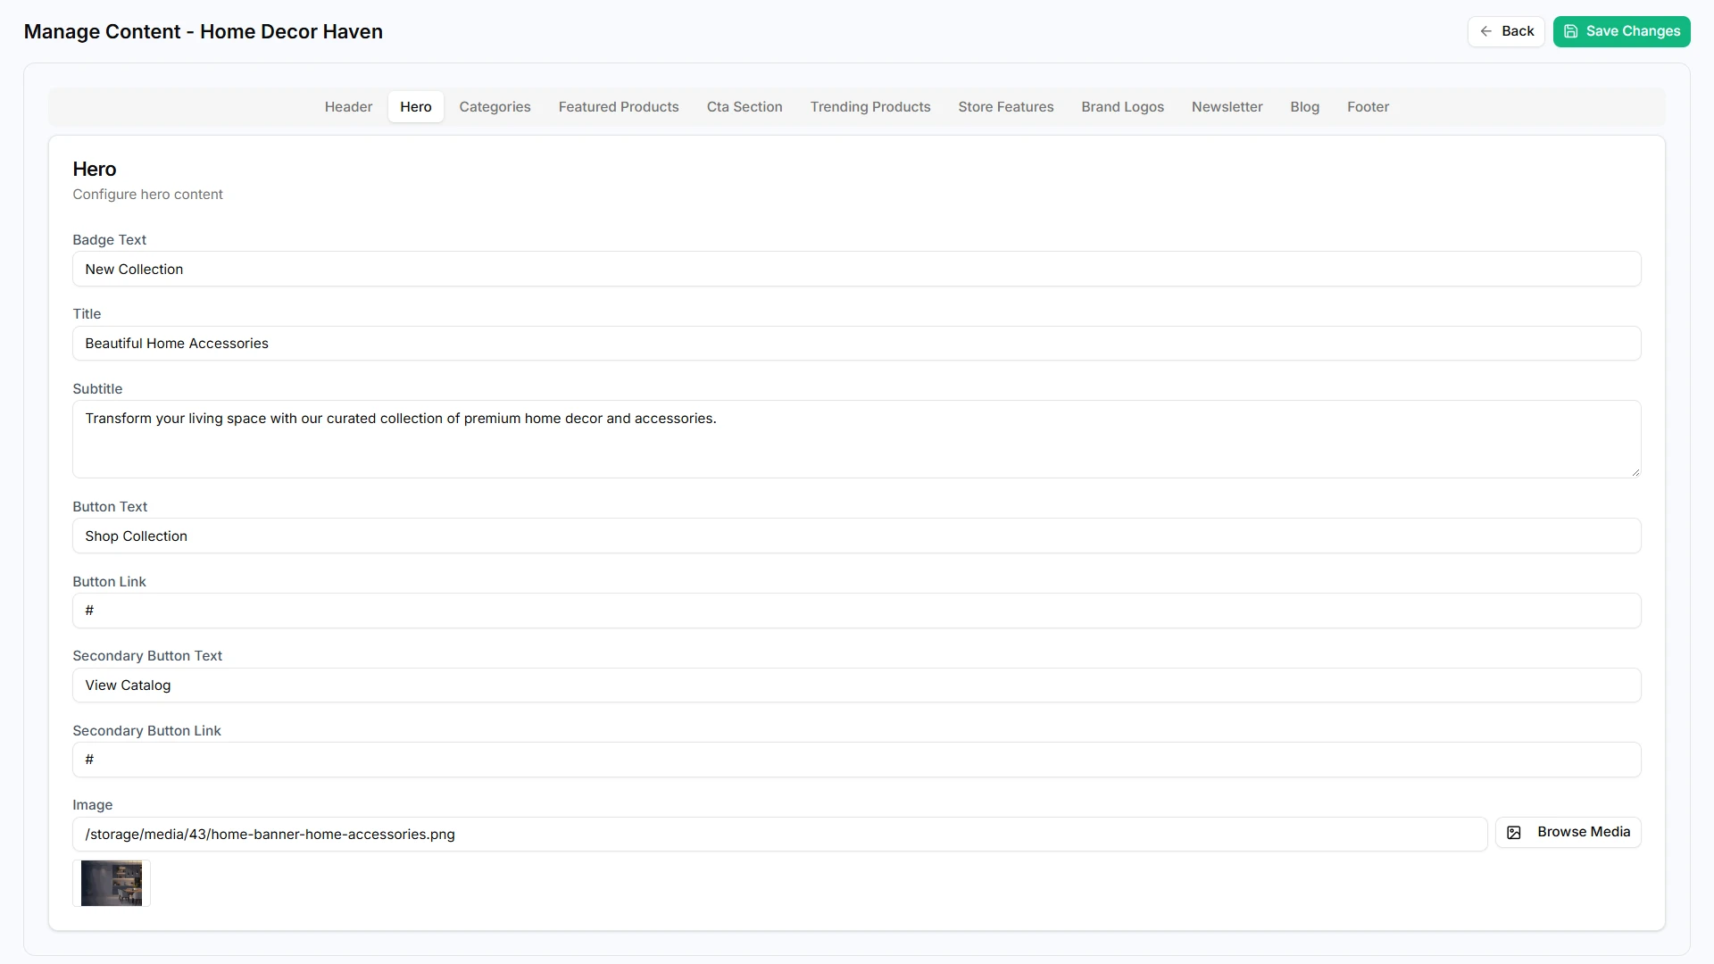
Task: Focus the Badge Text input field
Action: [x=856, y=270]
